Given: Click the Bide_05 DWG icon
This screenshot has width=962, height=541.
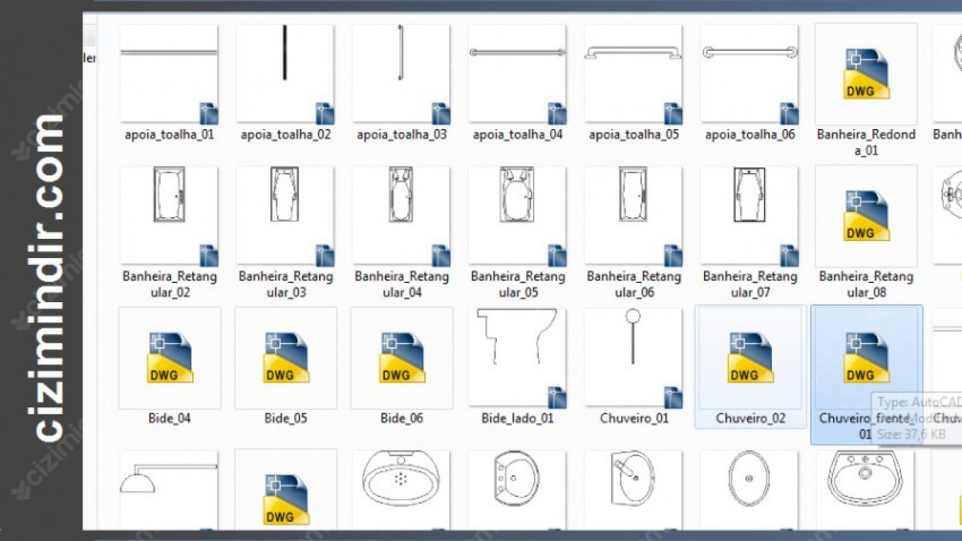Looking at the screenshot, I should [x=286, y=358].
